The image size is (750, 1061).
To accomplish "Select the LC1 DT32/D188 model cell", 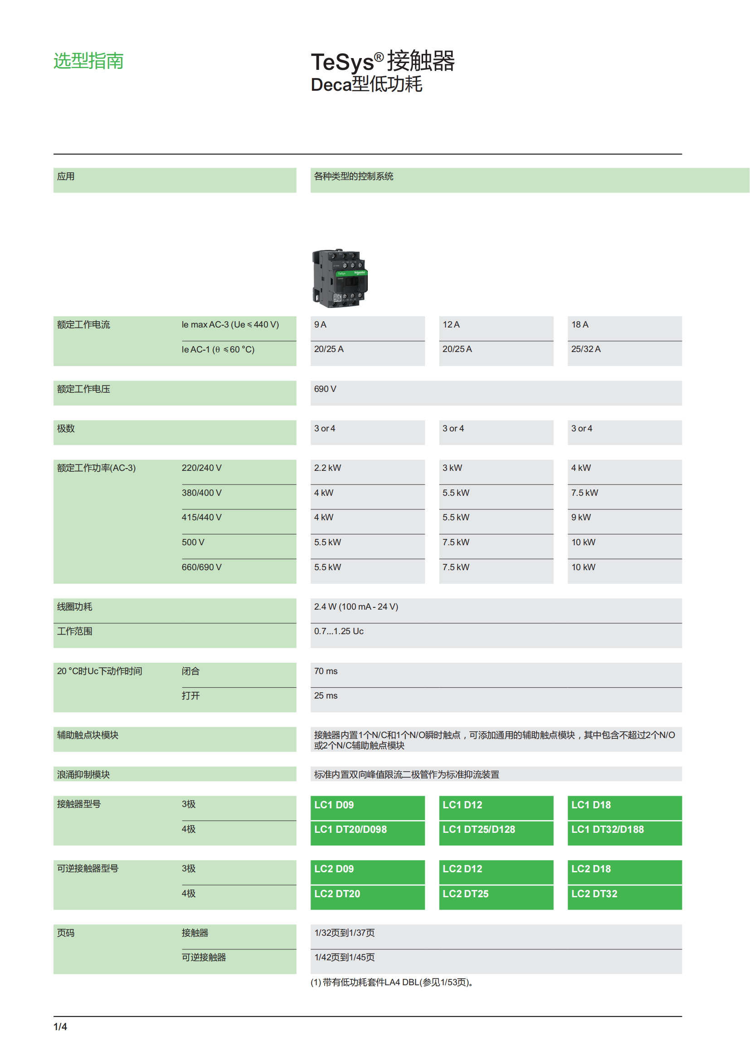I will pyautogui.click(x=624, y=833).
